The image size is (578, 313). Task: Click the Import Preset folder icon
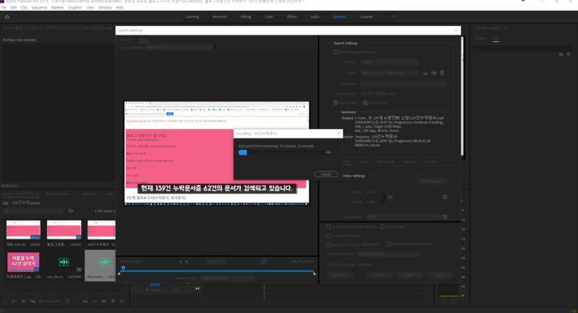[434, 73]
